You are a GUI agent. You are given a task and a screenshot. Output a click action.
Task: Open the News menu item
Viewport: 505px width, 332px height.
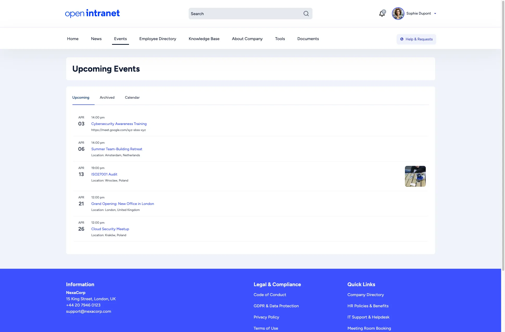tap(96, 39)
